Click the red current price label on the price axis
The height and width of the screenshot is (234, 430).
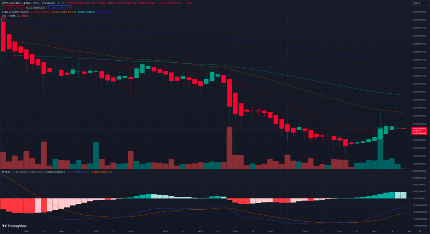pyautogui.click(x=420, y=131)
